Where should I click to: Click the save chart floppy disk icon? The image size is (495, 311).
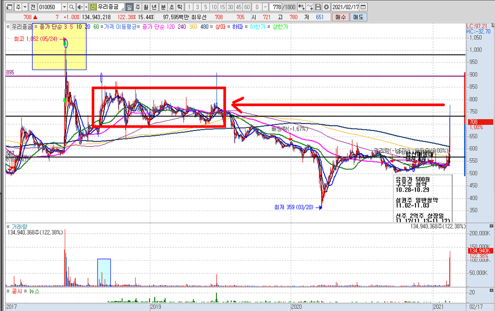tap(318, 7)
